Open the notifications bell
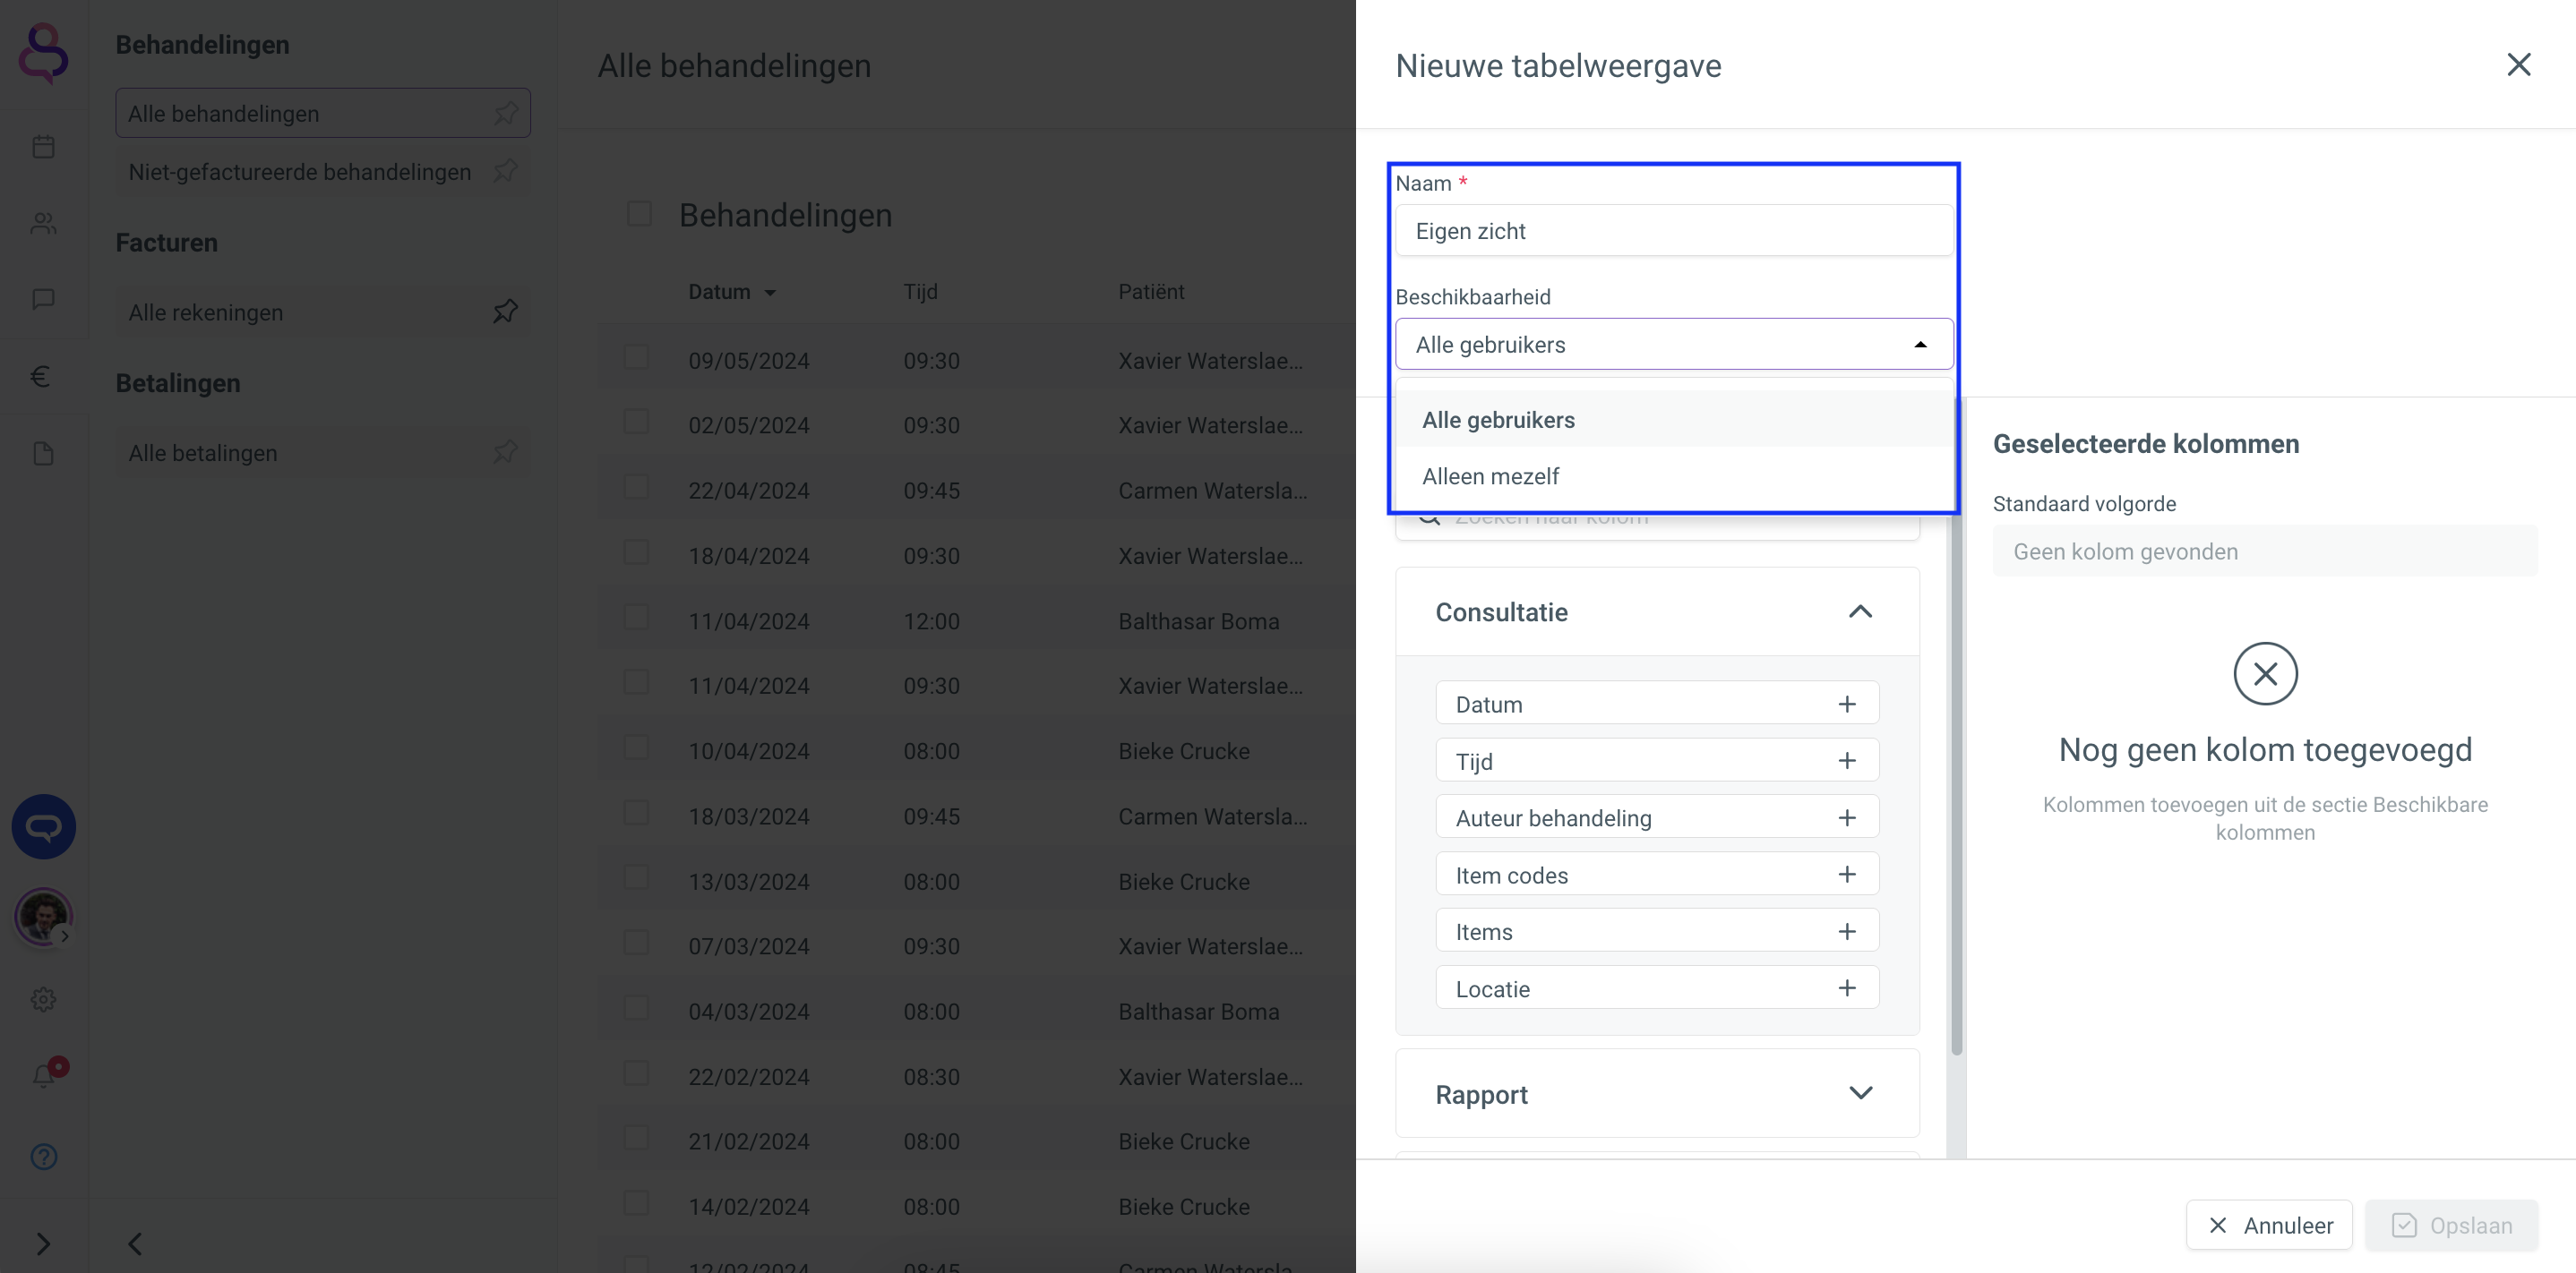The width and height of the screenshot is (2576, 1273). click(x=43, y=1076)
